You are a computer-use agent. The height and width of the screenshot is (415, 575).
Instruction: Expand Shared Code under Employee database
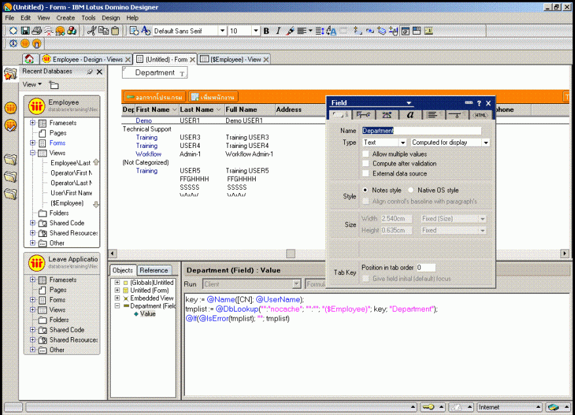coord(33,223)
